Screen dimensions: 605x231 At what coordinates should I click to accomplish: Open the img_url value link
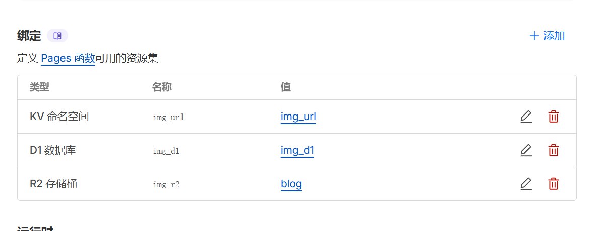tap(298, 117)
